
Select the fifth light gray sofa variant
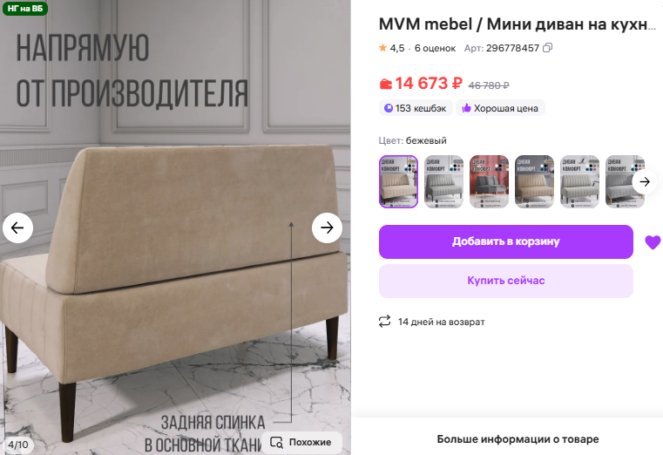[579, 181]
